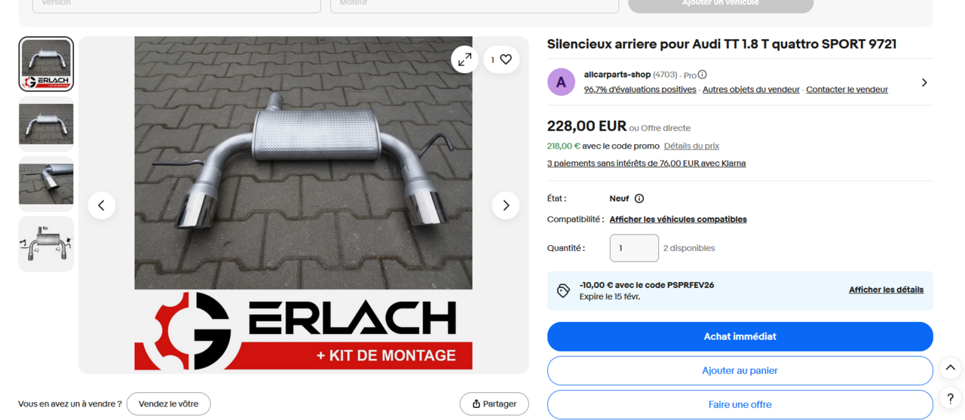Click the scroll-to-top arrow icon
Screen dimensions: 965x420
pos(951,368)
